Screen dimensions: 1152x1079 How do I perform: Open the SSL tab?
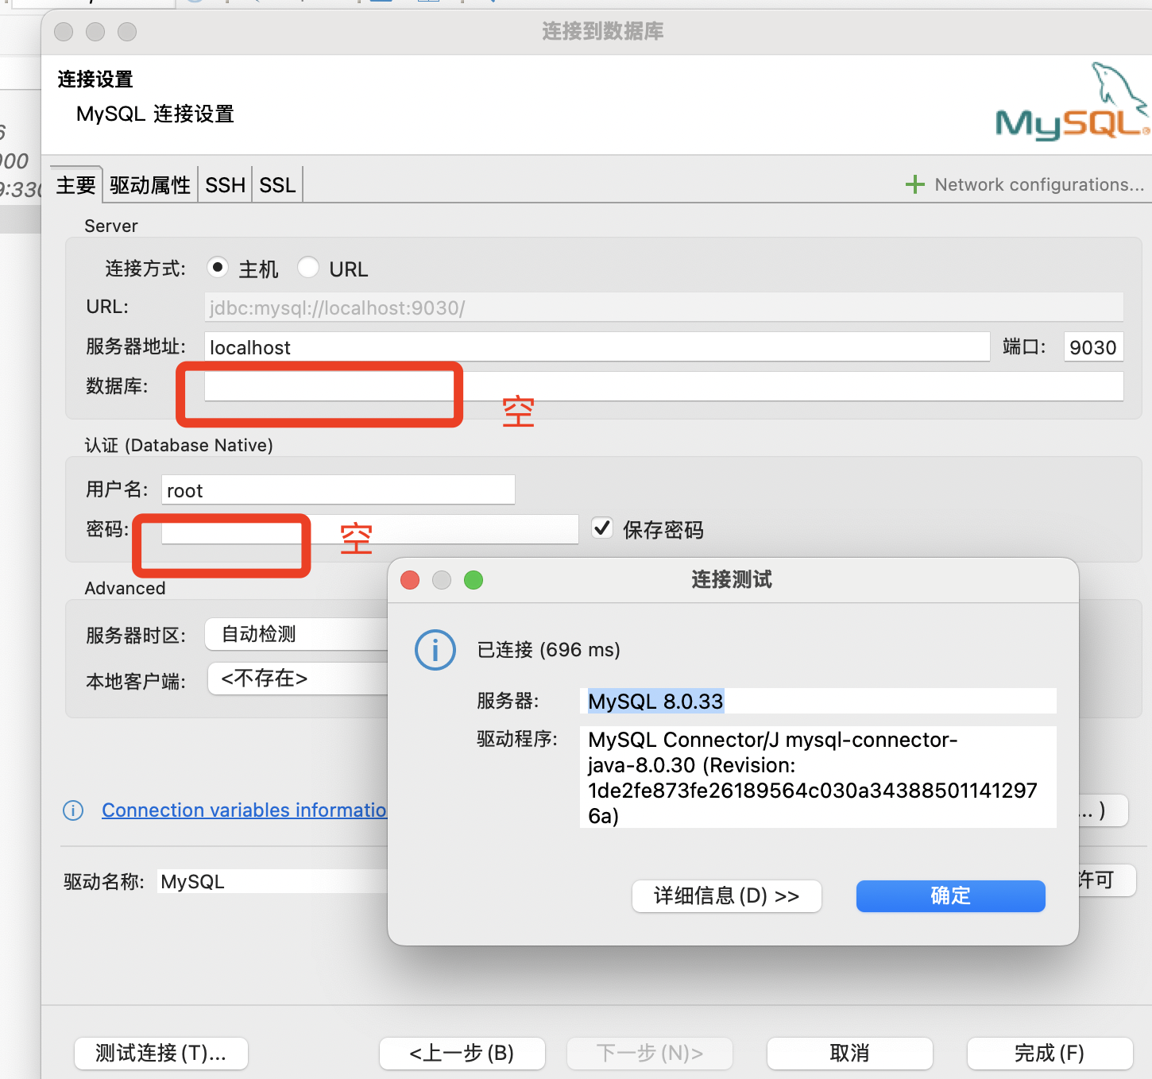tap(277, 185)
